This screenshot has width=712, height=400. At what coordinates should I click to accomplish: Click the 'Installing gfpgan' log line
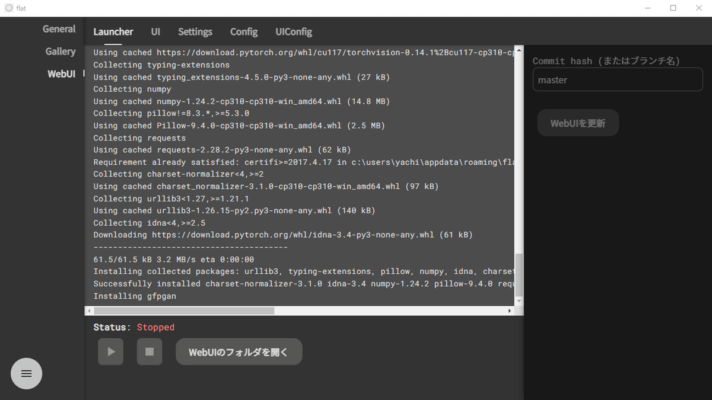coord(135,296)
